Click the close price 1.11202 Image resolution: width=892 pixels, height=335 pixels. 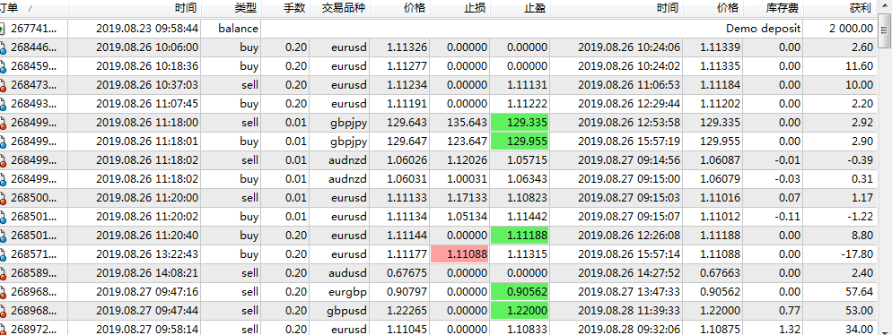(720, 104)
